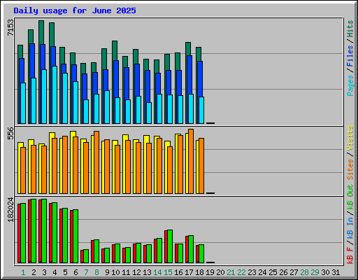Click the tallest dark green Hits bar for day 3

[41, 32]
